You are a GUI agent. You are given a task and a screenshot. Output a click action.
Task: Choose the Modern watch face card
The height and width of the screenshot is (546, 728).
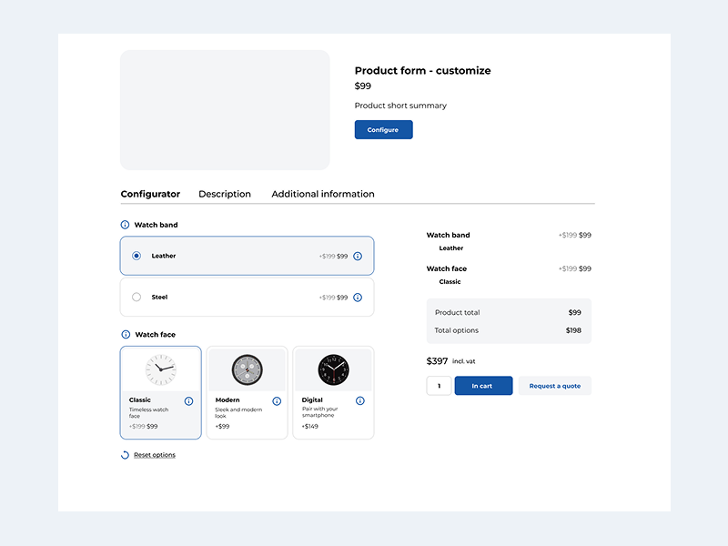pyautogui.click(x=247, y=392)
